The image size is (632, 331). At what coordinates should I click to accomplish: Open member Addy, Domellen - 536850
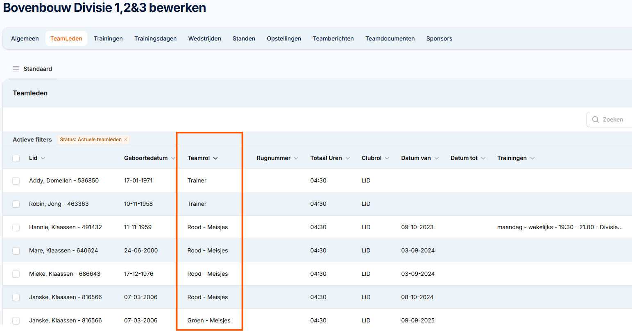click(x=64, y=180)
